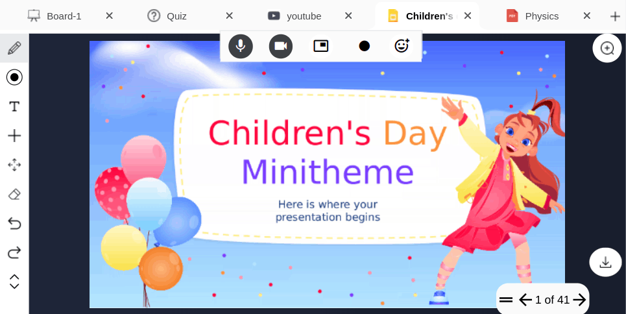The image size is (626, 314).
Task: Undo the last action
Action: [14, 223]
